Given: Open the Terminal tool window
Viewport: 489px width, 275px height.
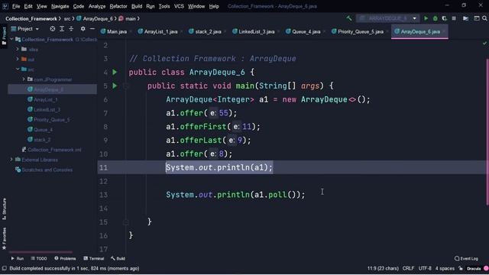Looking at the screenshot, I should [93, 258].
